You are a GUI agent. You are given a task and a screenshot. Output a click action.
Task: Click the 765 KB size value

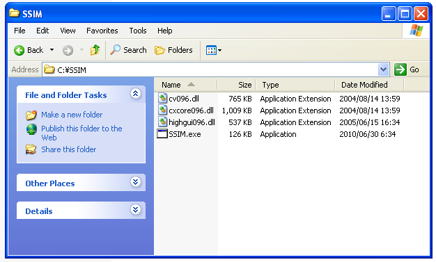[x=240, y=99]
